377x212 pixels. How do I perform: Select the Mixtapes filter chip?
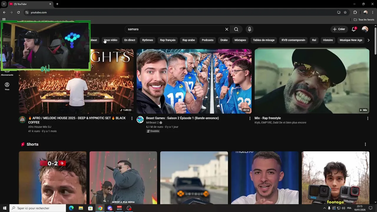coord(240,40)
